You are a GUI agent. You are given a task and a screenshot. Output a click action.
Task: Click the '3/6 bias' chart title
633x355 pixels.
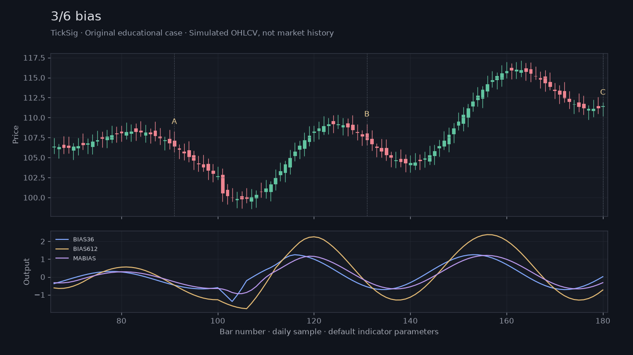pos(76,16)
